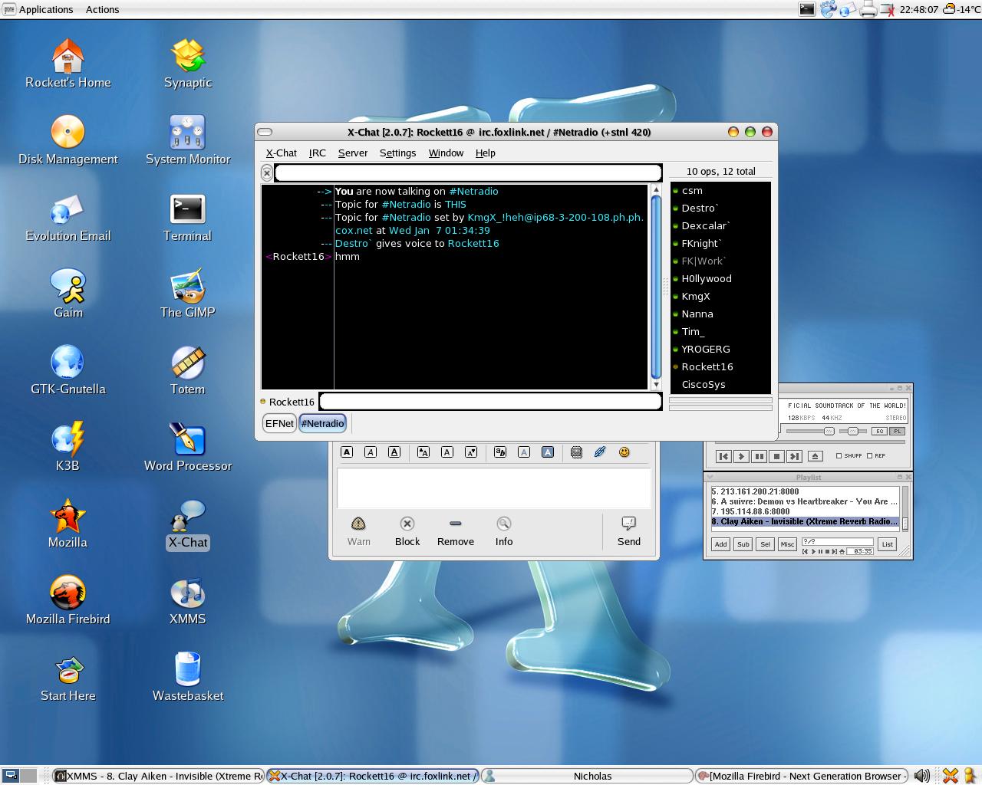Screen dimensions: 982x785
Task: Switch to the EFNet tab
Action: click(279, 423)
